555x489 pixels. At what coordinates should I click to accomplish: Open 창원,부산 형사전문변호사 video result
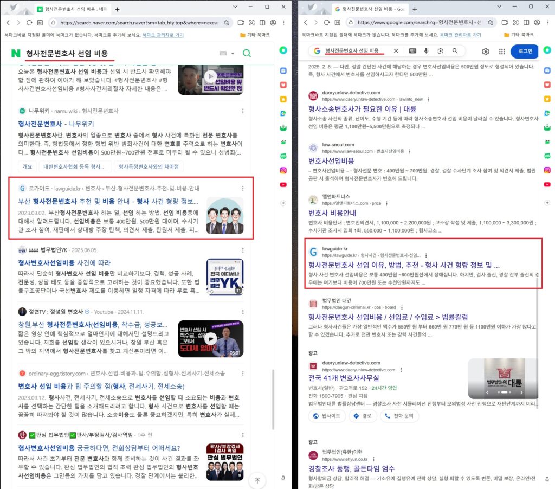93,324
